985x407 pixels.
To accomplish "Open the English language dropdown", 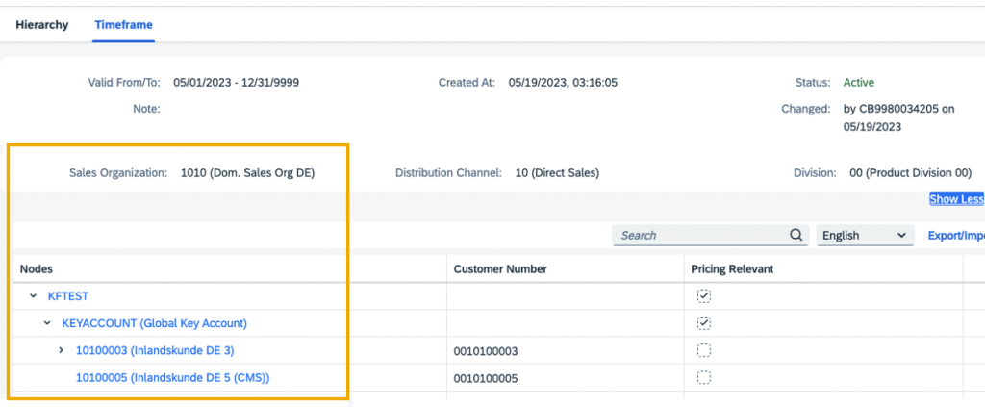I will [x=865, y=236].
